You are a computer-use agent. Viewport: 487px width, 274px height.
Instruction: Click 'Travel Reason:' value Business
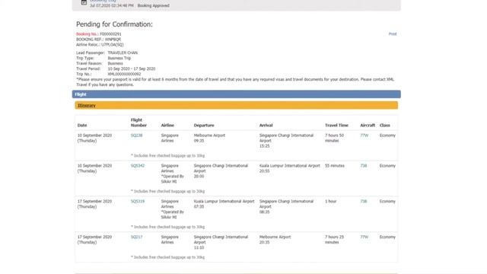pos(115,63)
